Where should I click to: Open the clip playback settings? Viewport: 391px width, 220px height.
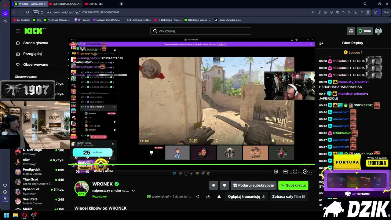305,172
